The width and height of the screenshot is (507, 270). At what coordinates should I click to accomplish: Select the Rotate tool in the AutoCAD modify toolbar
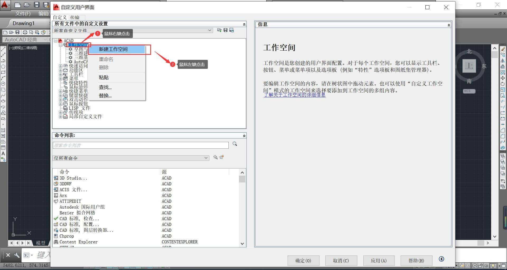(503, 84)
